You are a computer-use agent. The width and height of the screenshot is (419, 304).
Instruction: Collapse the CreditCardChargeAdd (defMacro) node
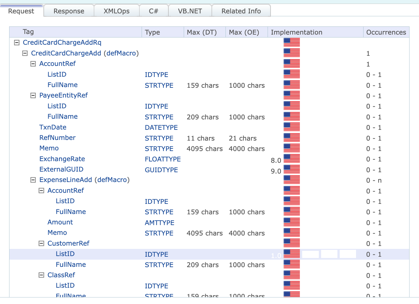[x=25, y=53]
